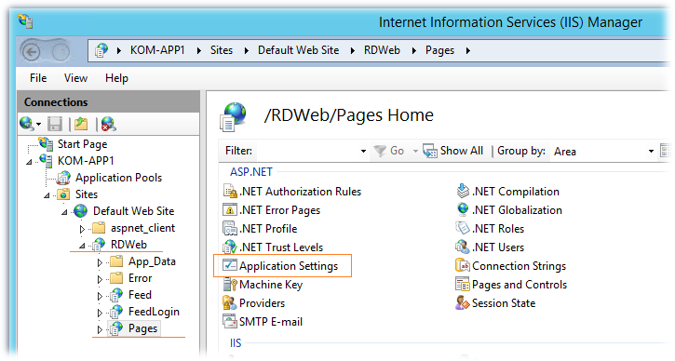This screenshot has width=675, height=361.
Task: Open the Help menu
Action: 116,78
